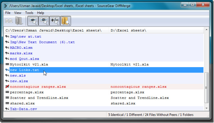Image resolution: width=214 pixels, height=123 pixels.
Task: Open the file diff toolbar icon
Action: click(x=9, y=21)
